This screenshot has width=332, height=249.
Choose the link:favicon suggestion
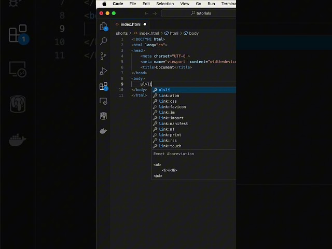(194, 107)
